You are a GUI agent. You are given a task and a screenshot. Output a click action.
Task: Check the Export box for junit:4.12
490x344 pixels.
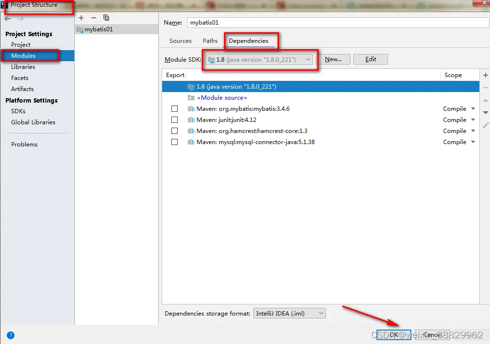coord(174,119)
